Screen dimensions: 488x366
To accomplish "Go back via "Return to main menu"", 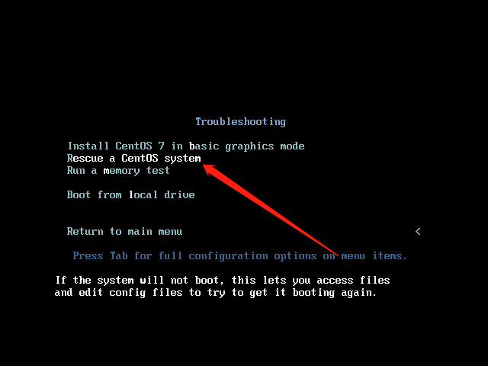I will coord(124,231).
